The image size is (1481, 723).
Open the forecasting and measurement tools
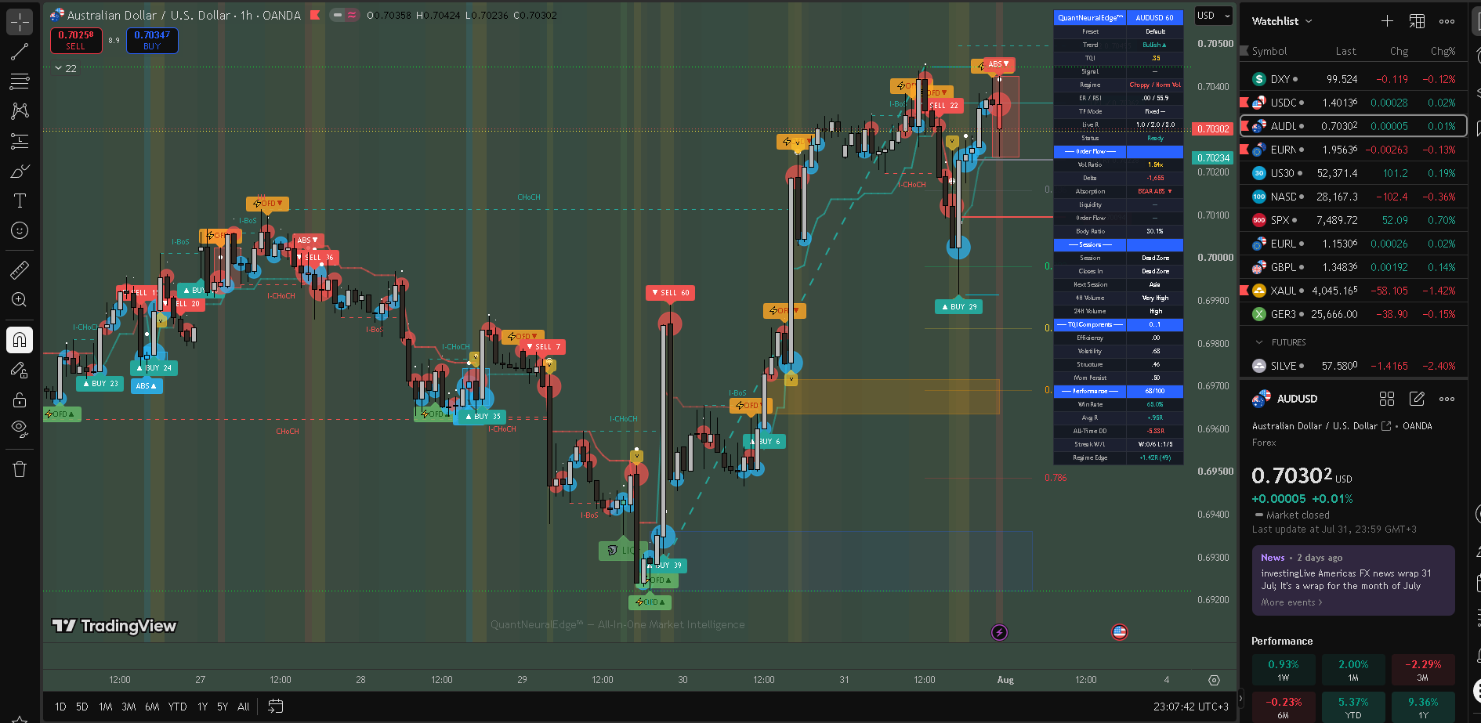click(x=20, y=141)
